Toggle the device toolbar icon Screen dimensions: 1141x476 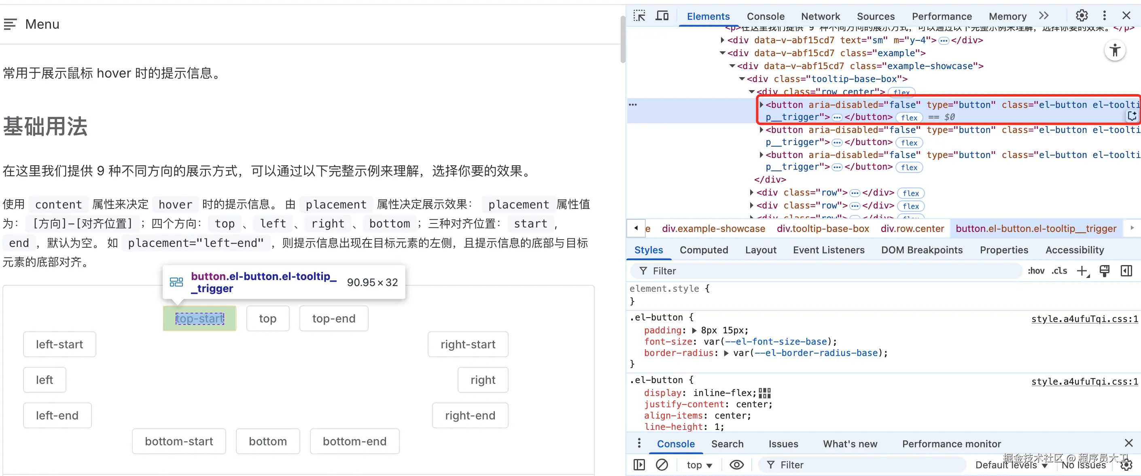[x=662, y=16]
